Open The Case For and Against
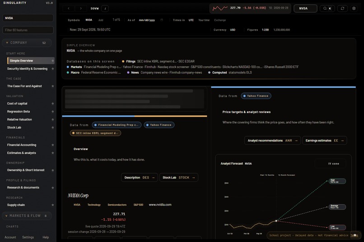This screenshot has width=364, height=242. click(24, 86)
